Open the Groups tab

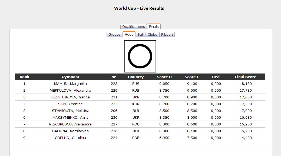[x=114, y=34]
